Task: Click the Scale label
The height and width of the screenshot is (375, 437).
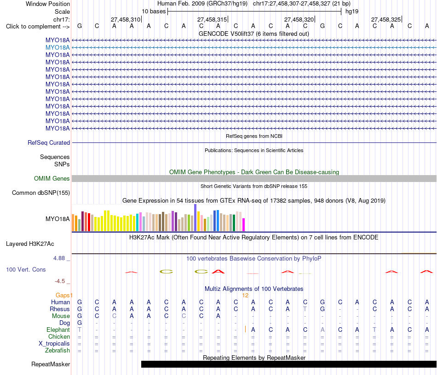Action: (62, 11)
